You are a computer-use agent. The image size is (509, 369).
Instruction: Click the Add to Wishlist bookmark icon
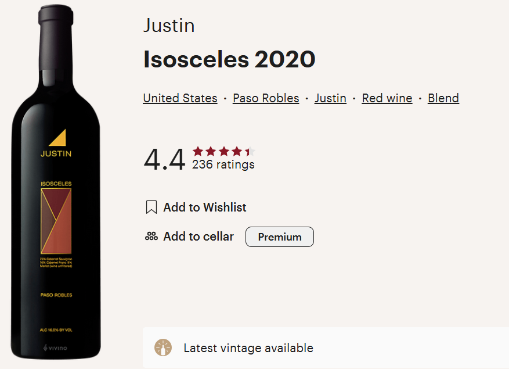(151, 207)
